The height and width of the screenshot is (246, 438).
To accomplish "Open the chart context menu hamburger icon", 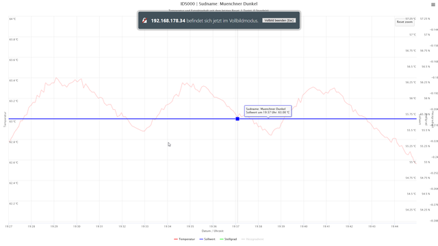I will click(x=433, y=5).
